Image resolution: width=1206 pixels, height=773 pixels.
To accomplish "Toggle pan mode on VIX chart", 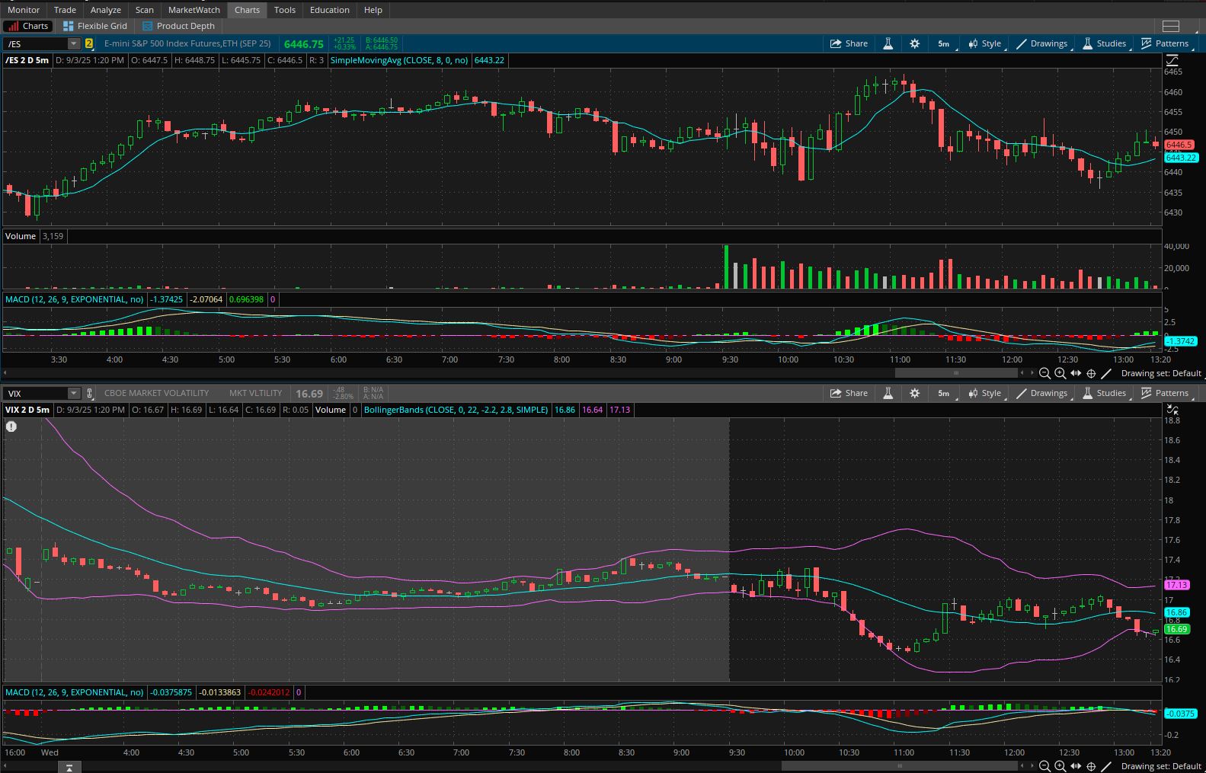I will [x=1076, y=766].
